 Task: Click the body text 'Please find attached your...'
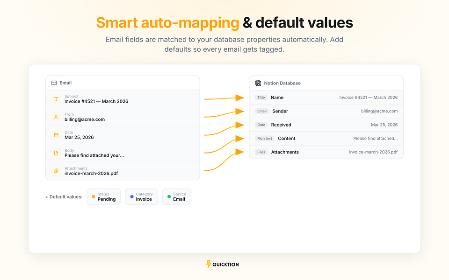pyautogui.click(x=94, y=155)
